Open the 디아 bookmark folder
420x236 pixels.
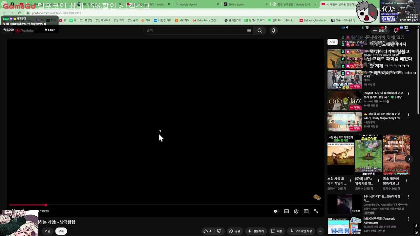(119, 20)
